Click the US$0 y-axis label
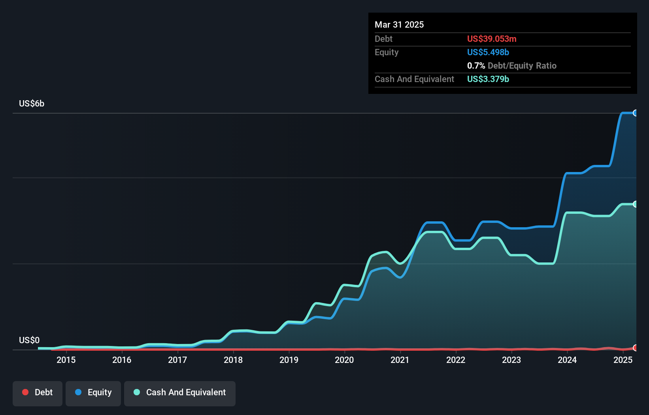The width and height of the screenshot is (649, 415). coord(29,340)
